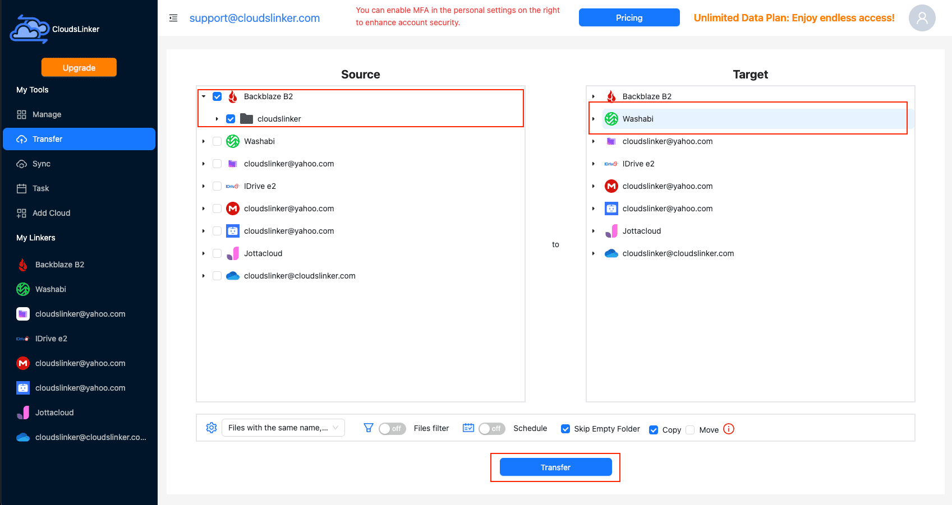The height and width of the screenshot is (505, 952).
Task: Click the cloudslinker folder icon in Source
Action: pos(246,119)
